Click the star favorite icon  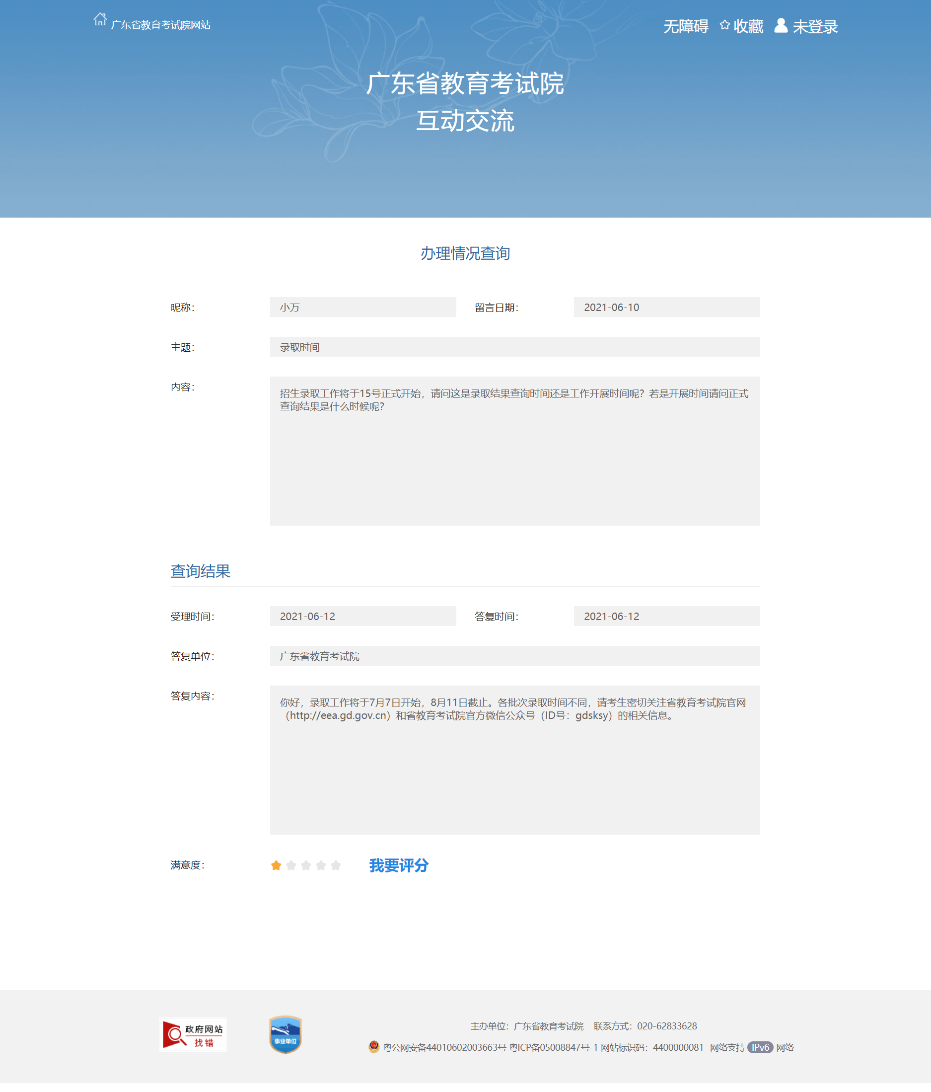pos(724,25)
